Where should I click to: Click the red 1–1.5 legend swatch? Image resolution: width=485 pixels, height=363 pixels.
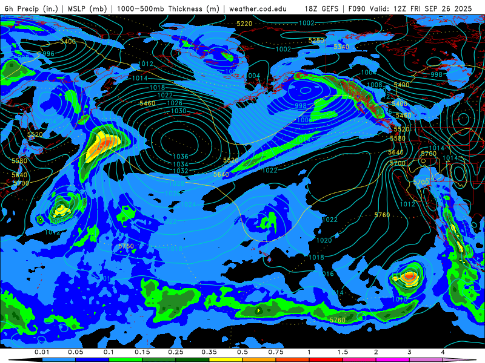coord(326,360)
